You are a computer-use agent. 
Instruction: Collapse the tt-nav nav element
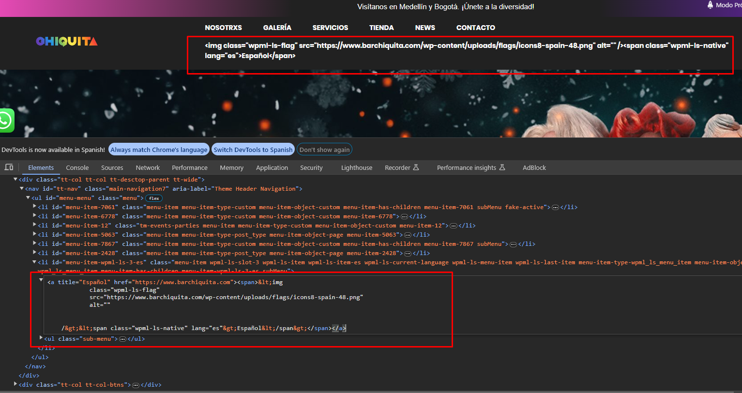pos(21,189)
